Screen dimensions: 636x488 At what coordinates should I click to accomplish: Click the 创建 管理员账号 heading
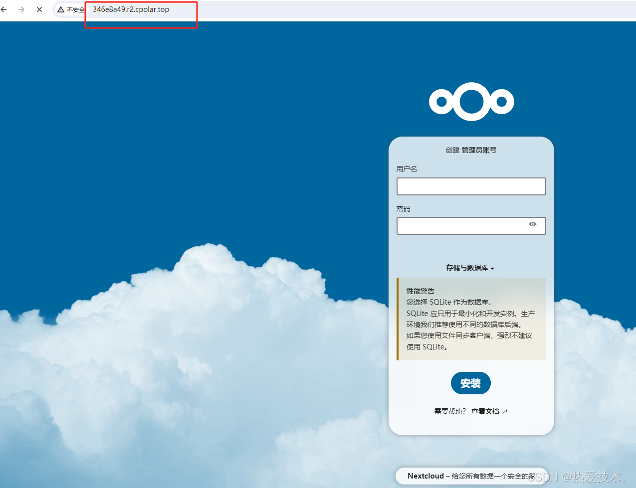click(x=471, y=150)
